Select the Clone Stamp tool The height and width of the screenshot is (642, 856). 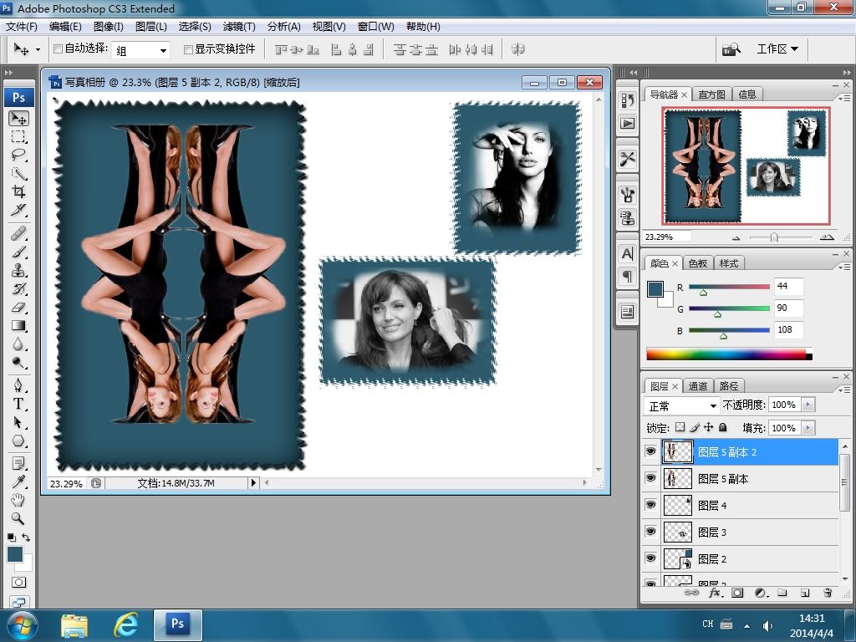click(x=18, y=270)
